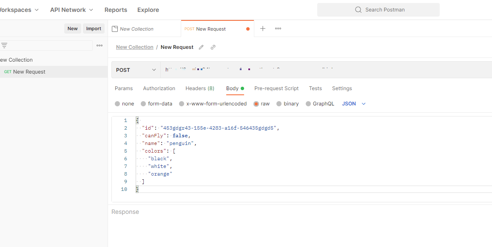The width and height of the screenshot is (492, 247).
Task: Click the Response panel label
Action: click(x=125, y=212)
